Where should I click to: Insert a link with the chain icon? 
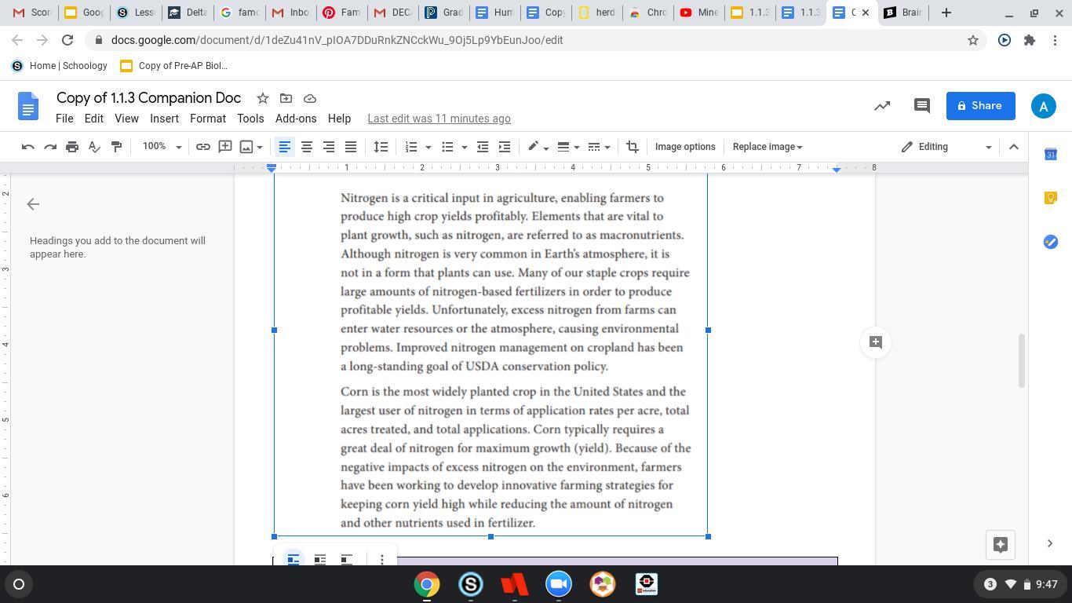[x=202, y=147]
